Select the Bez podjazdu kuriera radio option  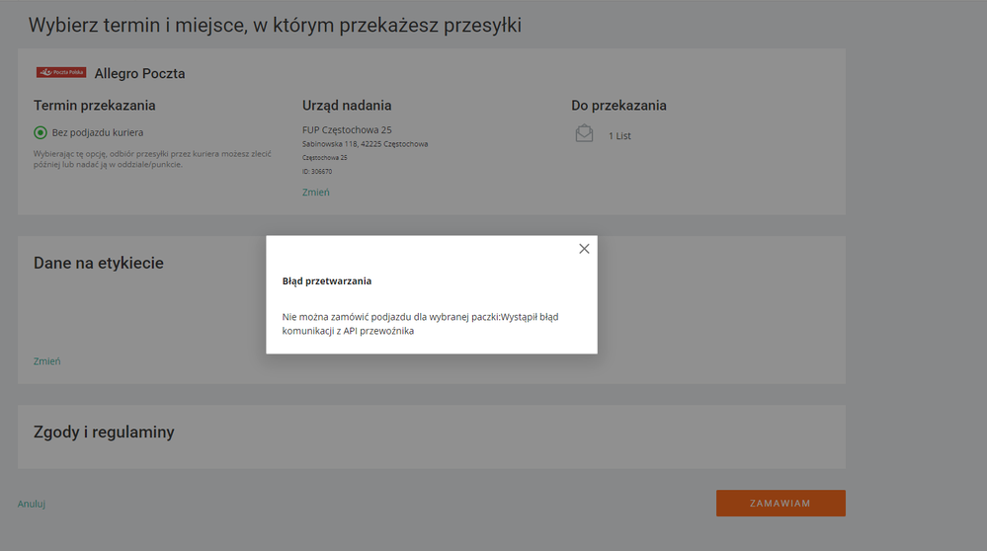(x=41, y=132)
